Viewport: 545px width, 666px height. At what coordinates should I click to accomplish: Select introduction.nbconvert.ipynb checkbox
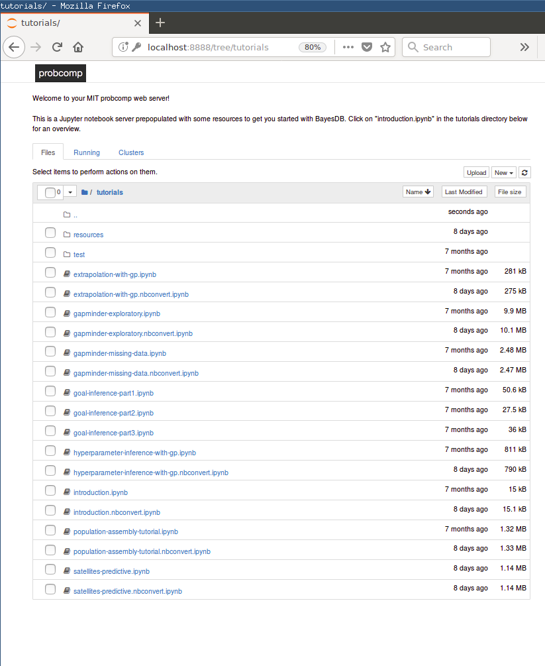(50, 510)
